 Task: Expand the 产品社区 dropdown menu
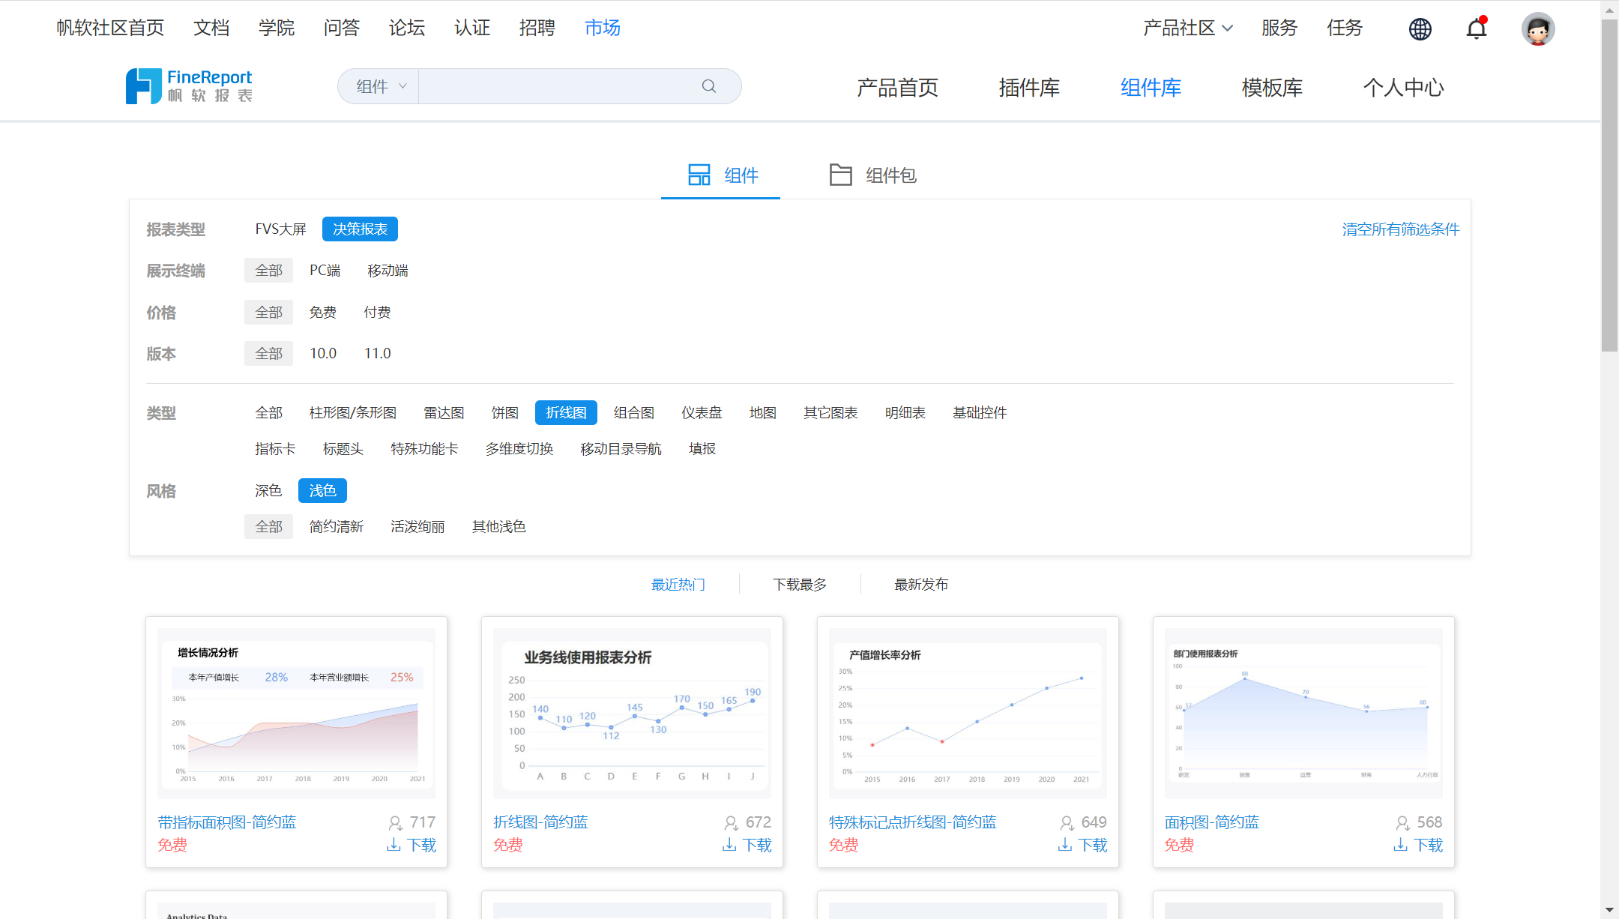pos(1187,28)
